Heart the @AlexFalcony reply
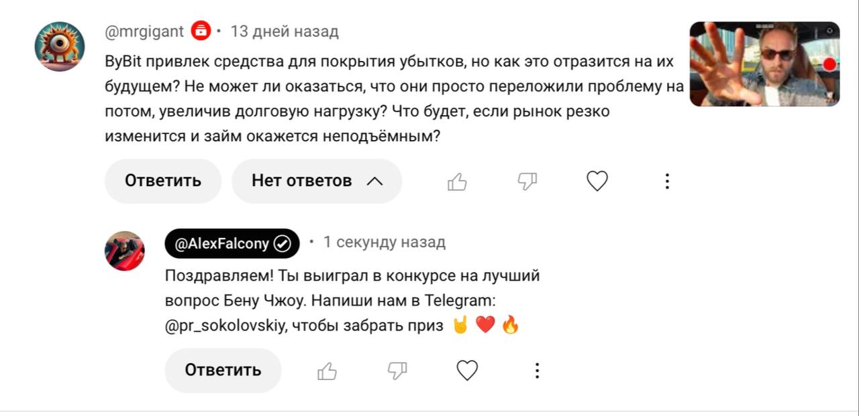This screenshot has height=416, width=859. (467, 371)
